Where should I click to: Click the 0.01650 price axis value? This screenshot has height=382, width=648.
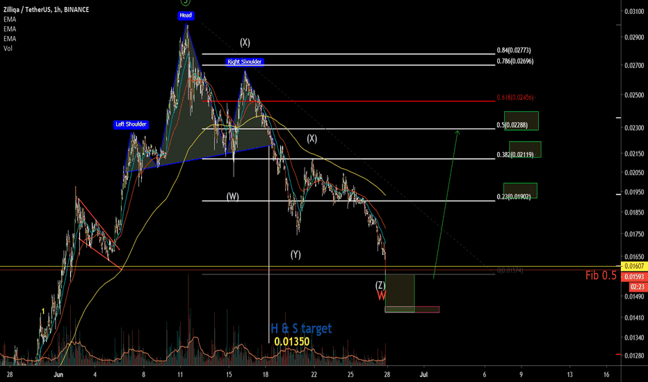click(x=634, y=256)
